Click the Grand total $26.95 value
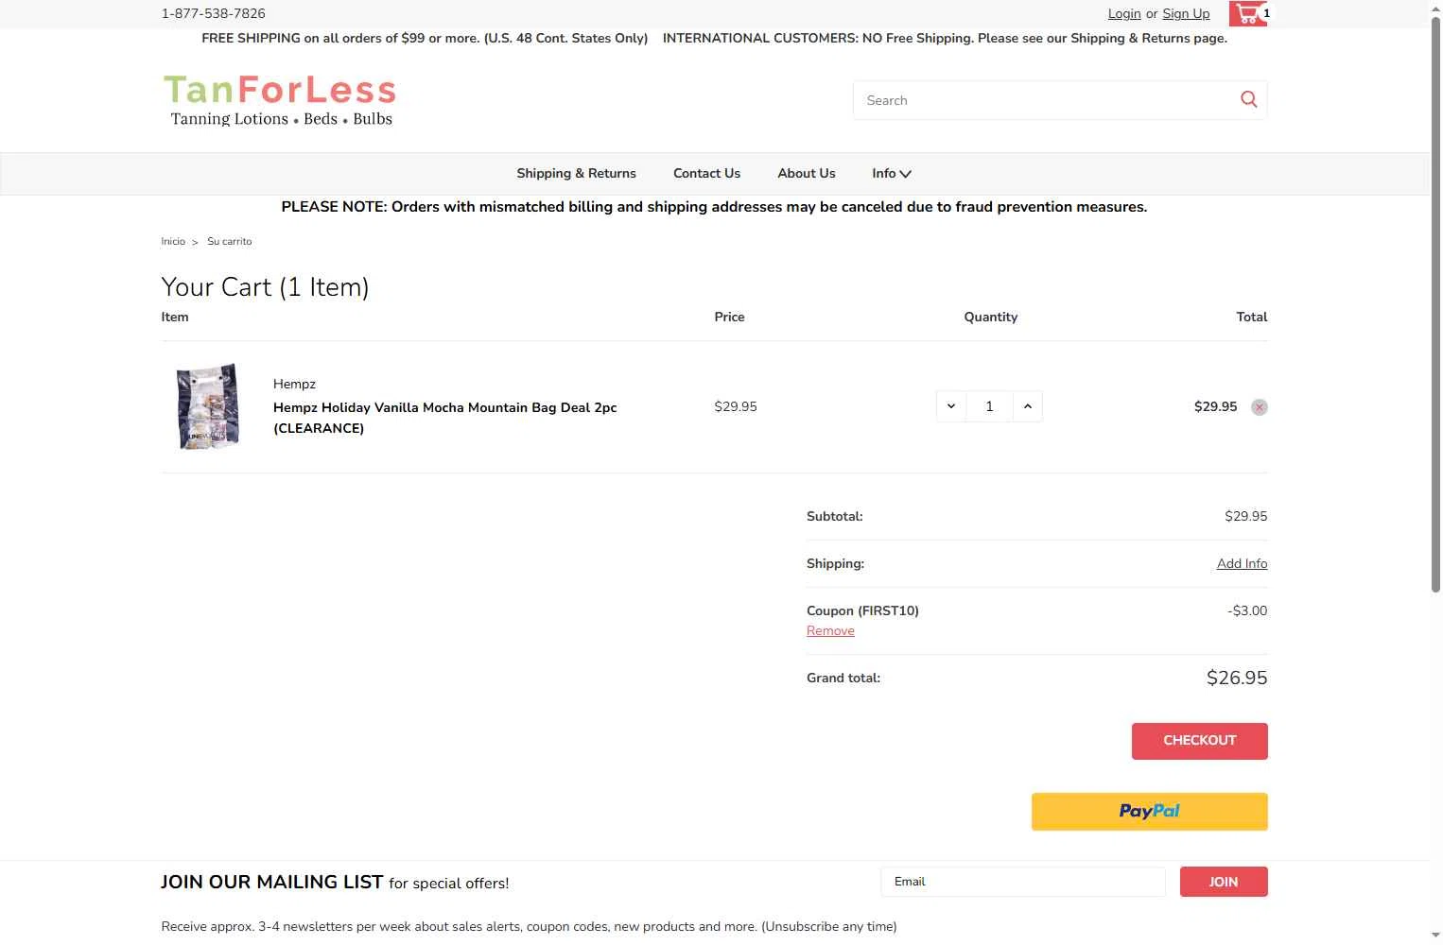1443x945 pixels. (1237, 678)
